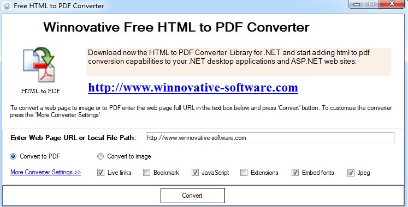
Task: Expand More Converter Settings link
Action: pyautogui.click(x=45, y=172)
